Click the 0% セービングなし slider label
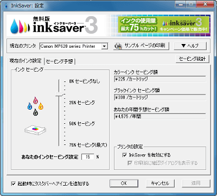 (84, 81)
